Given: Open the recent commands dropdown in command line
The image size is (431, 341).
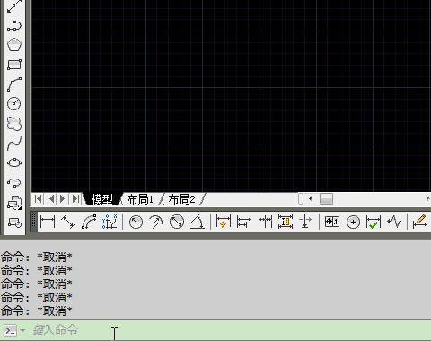Looking at the screenshot, I should [x=22, y=330].
